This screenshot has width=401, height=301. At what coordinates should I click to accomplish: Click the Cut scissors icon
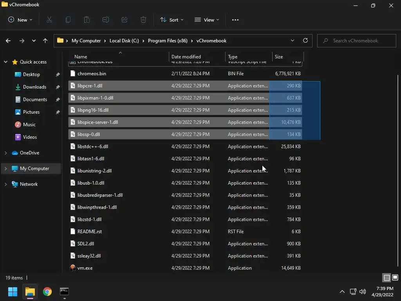49,20
